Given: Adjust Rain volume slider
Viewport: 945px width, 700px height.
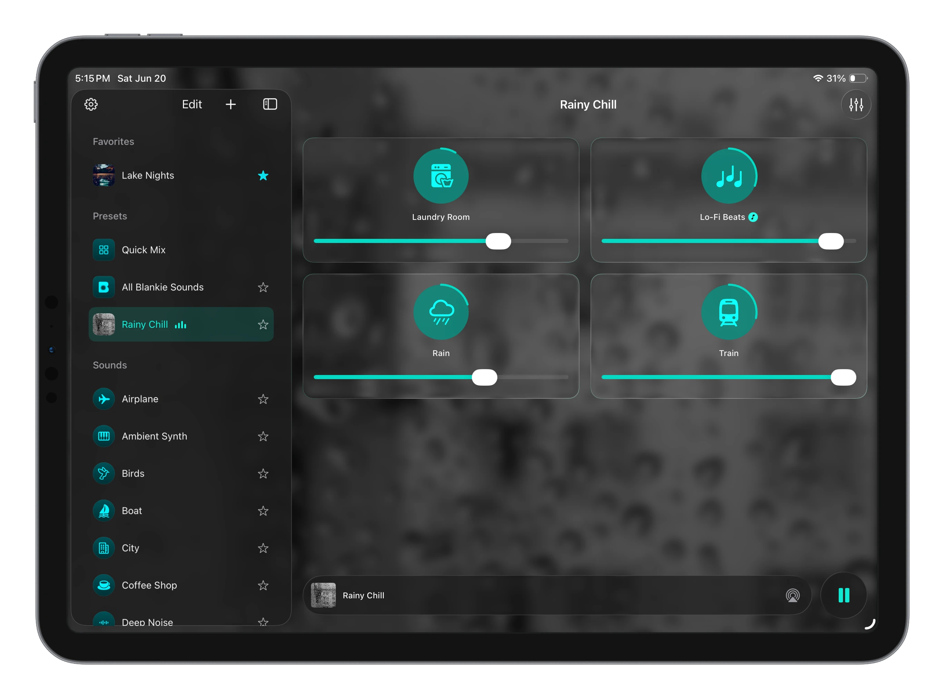Looking at the screenshot, I should pos(441,377).
